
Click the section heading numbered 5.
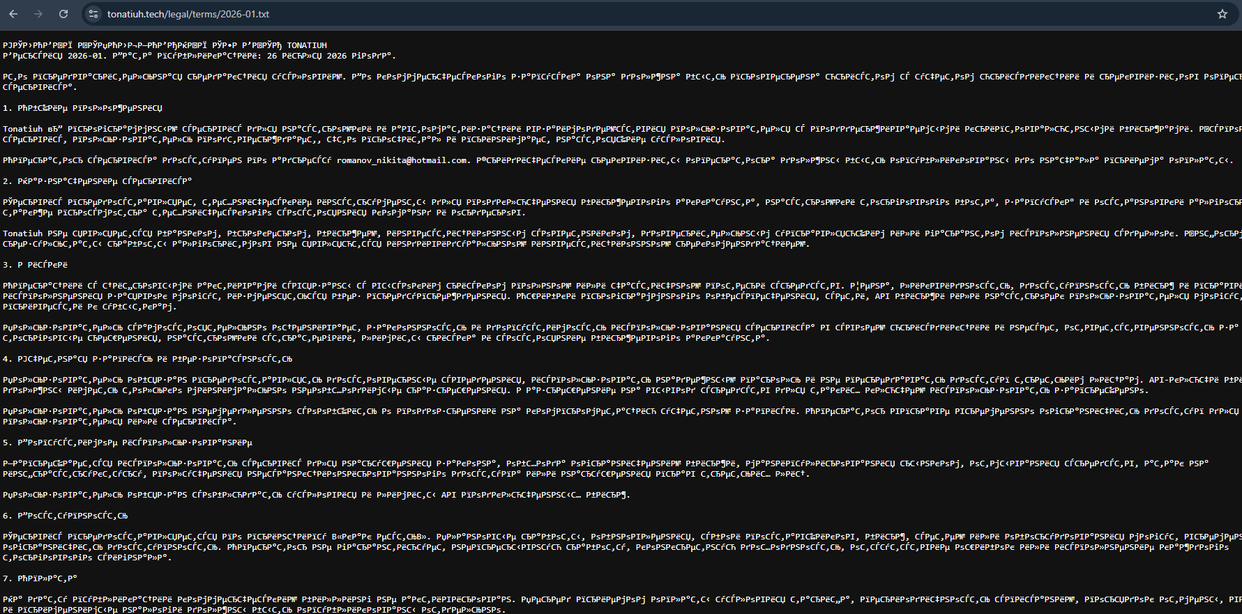128,443
